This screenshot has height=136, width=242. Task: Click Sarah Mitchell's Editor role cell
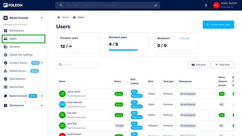tap(151, 104)
